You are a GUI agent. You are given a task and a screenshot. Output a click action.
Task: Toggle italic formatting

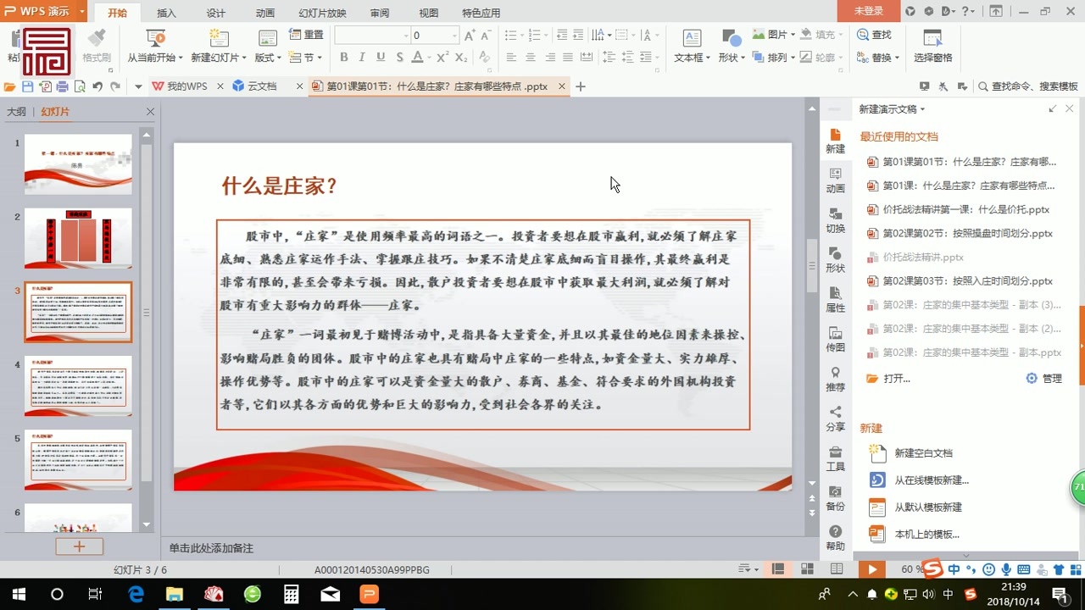362,58
